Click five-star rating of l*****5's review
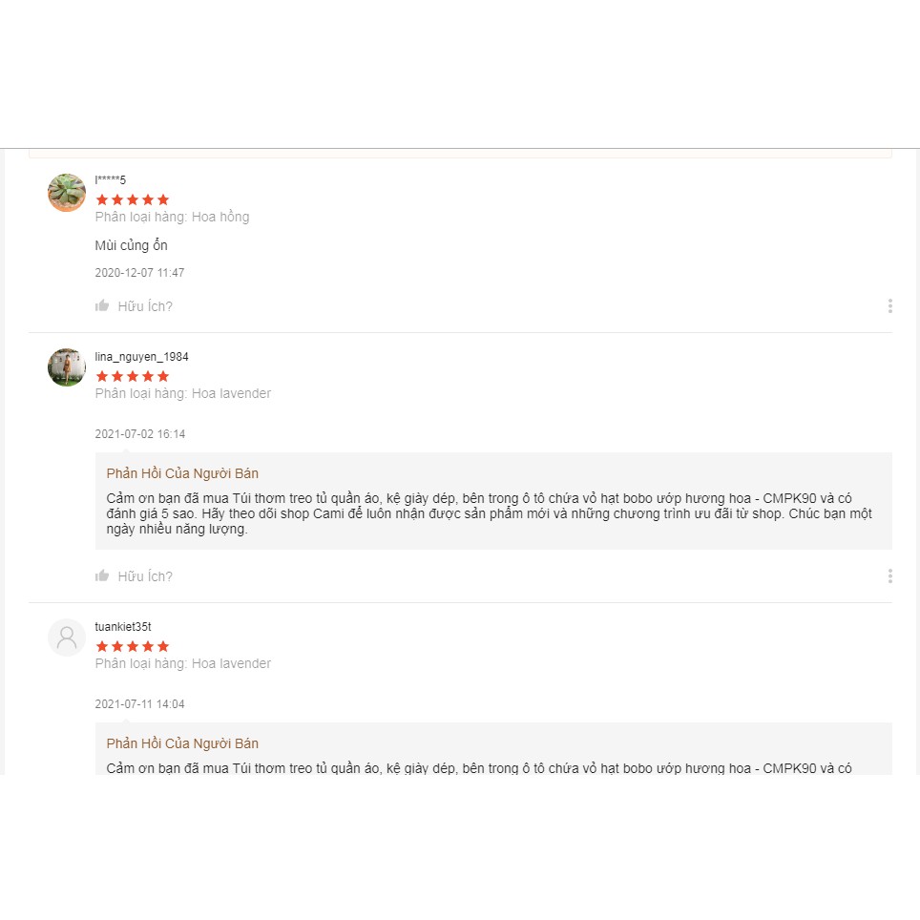 click(133, 199)
